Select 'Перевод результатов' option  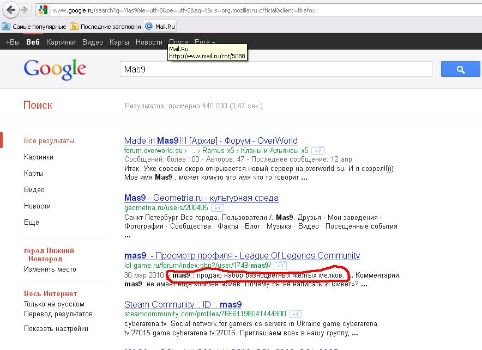coord(58,314)
